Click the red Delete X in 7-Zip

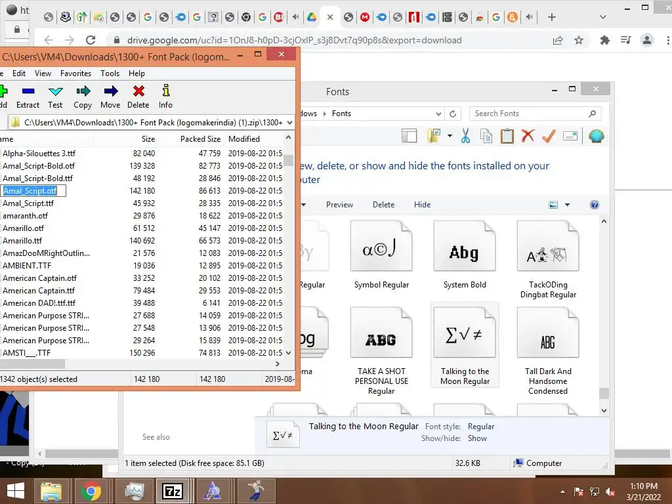[x=138, y=91]
